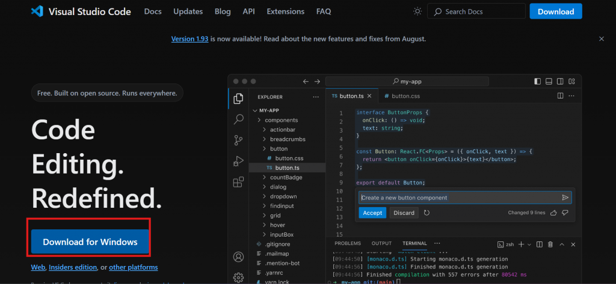Click the forward arrow in editor title bar
The image size is (616, 284).
[x=317, y=81]
